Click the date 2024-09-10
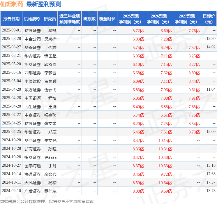 pyautogui.click(x=11, y=191)
